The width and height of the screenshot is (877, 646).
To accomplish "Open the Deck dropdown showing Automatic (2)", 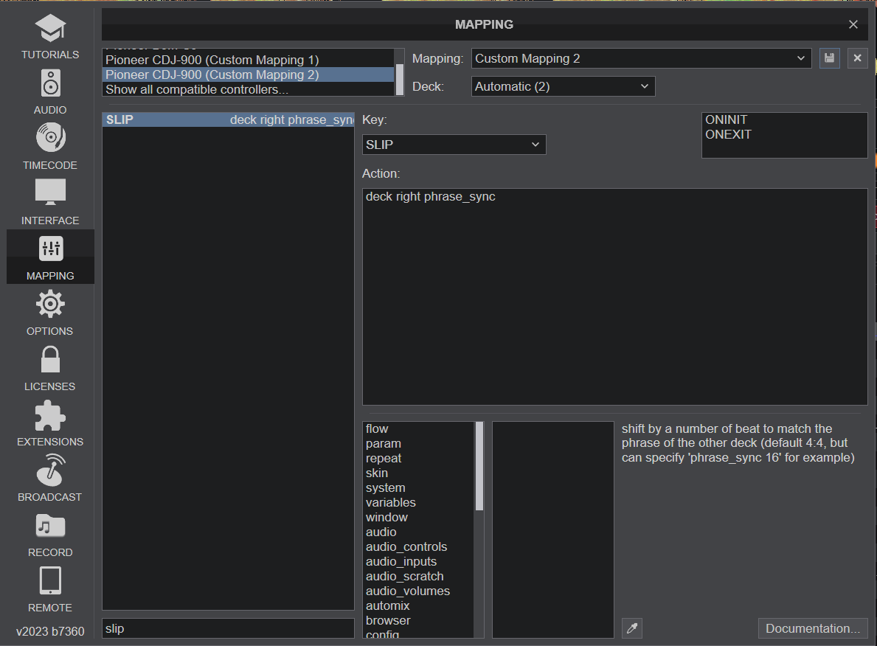I will click(563, 86).
